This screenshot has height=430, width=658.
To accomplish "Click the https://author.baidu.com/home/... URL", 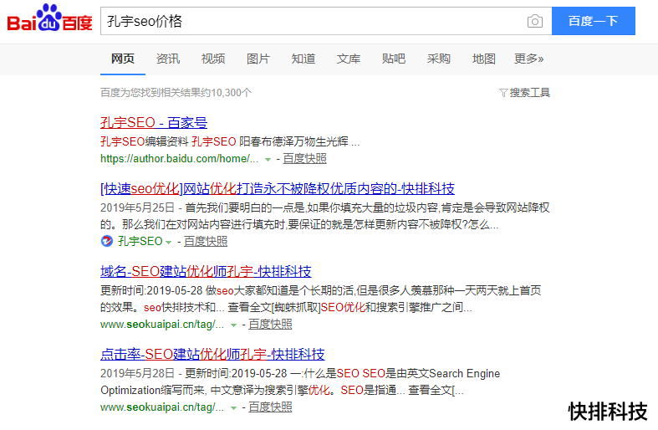I will pos(179,159).
